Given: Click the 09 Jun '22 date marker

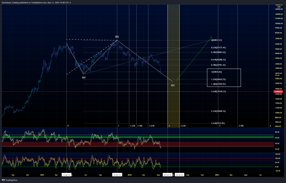Looking at the screenshot, I should pos(167,175).
